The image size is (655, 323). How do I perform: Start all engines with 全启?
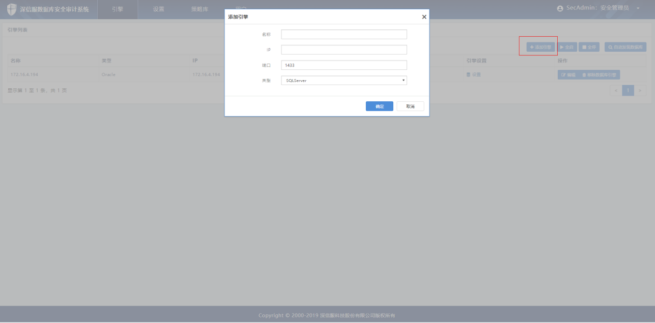point(567,47)
